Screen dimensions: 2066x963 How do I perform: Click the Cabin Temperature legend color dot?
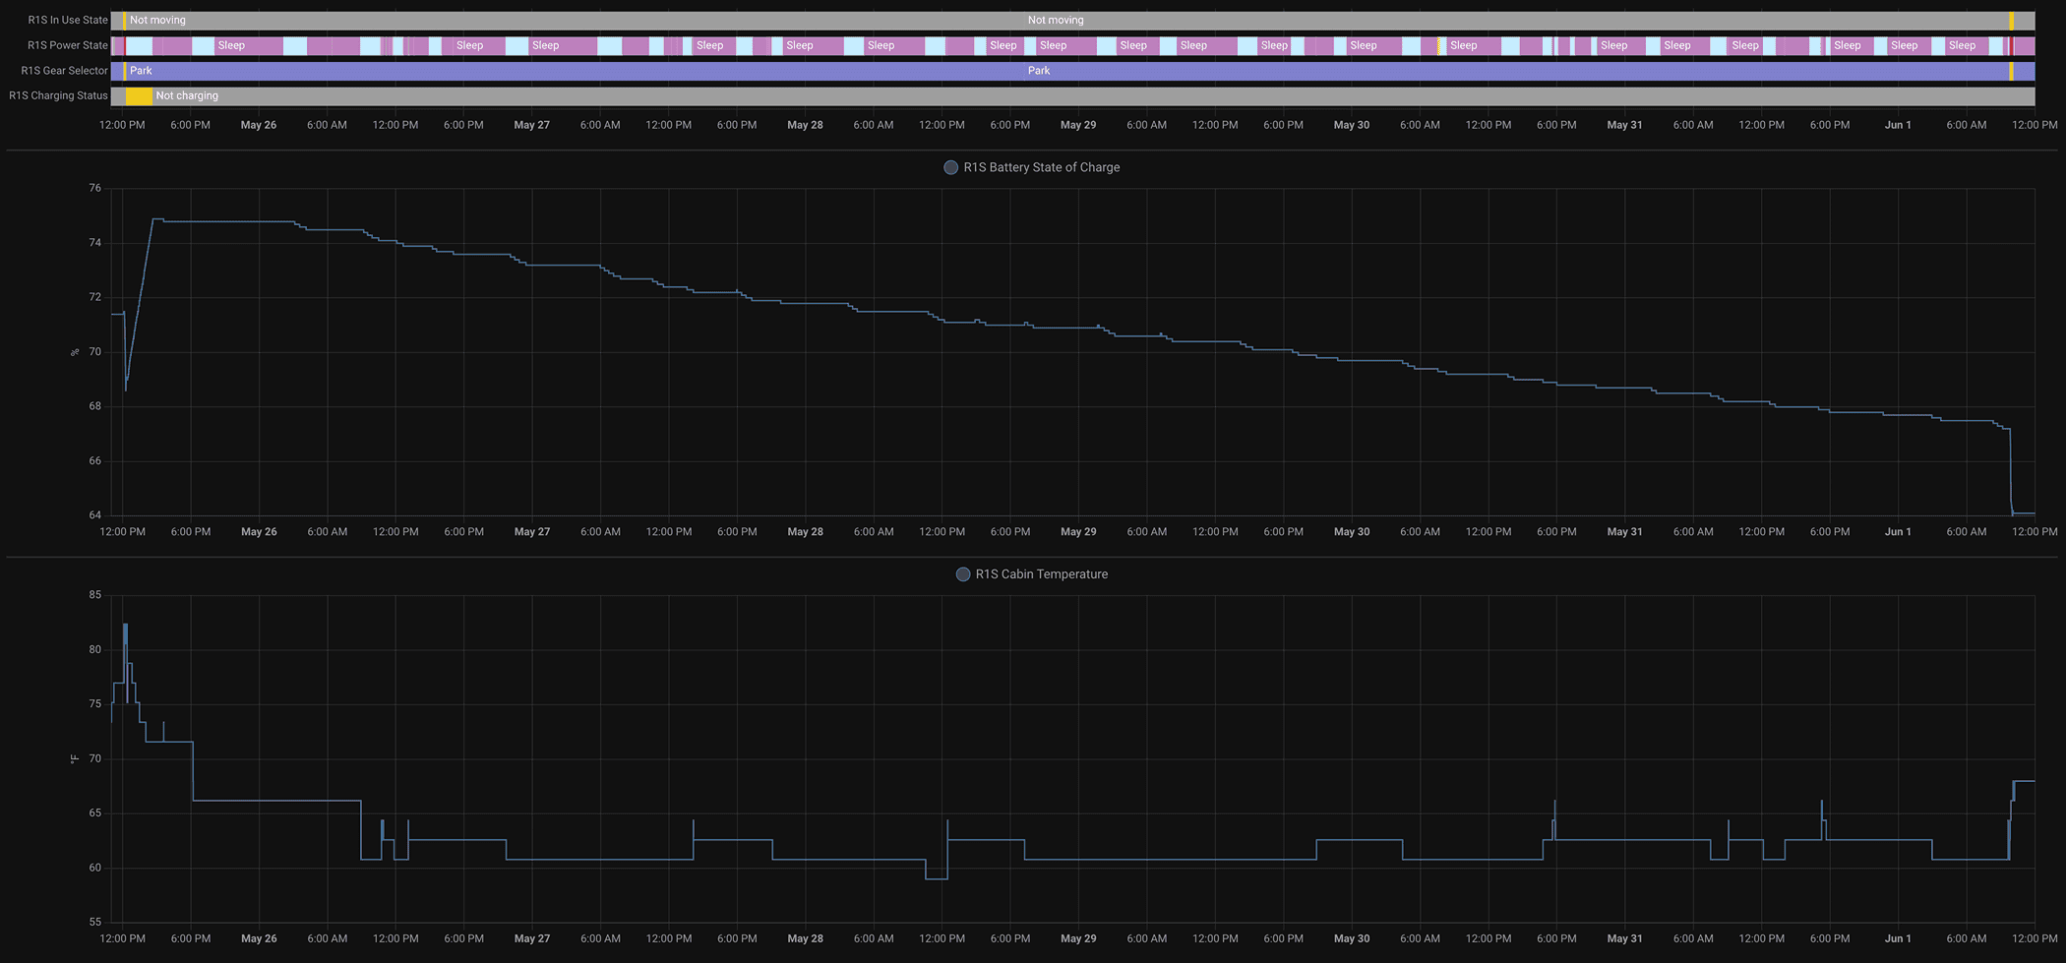[963, 574]
